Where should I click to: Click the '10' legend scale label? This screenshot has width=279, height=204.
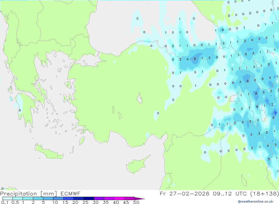point(55,202)
